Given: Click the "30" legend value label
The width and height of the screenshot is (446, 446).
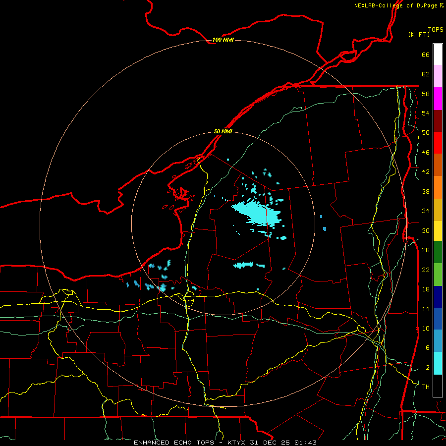Looking at the screenshot, I should [x=426, y=230].
